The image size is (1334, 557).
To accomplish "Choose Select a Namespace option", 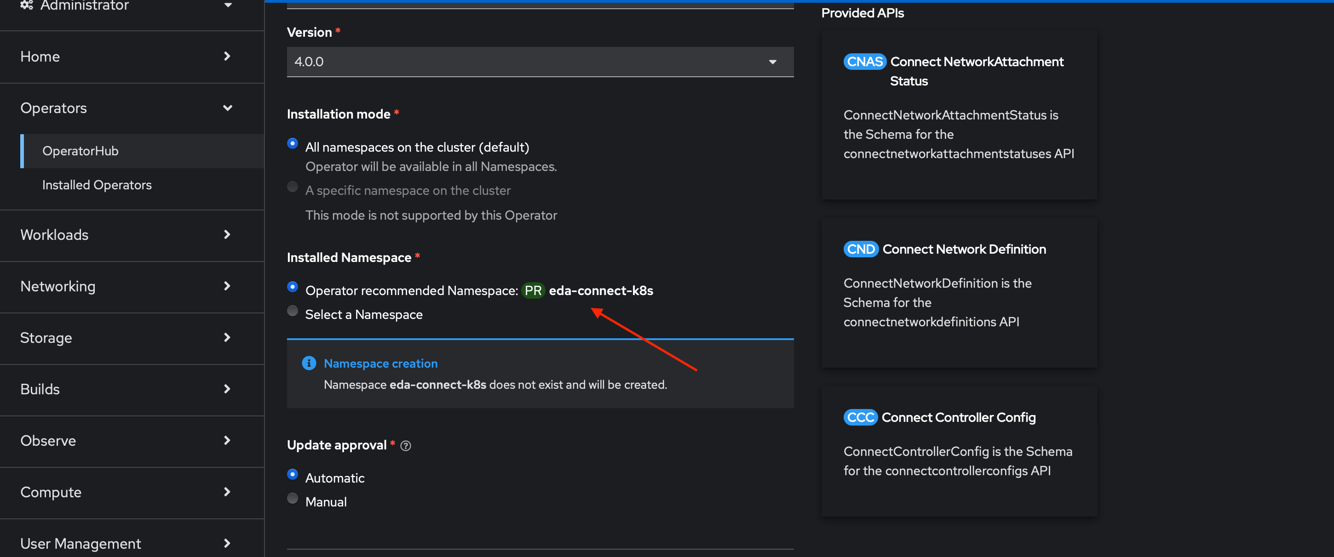I will tap(293, 311).
